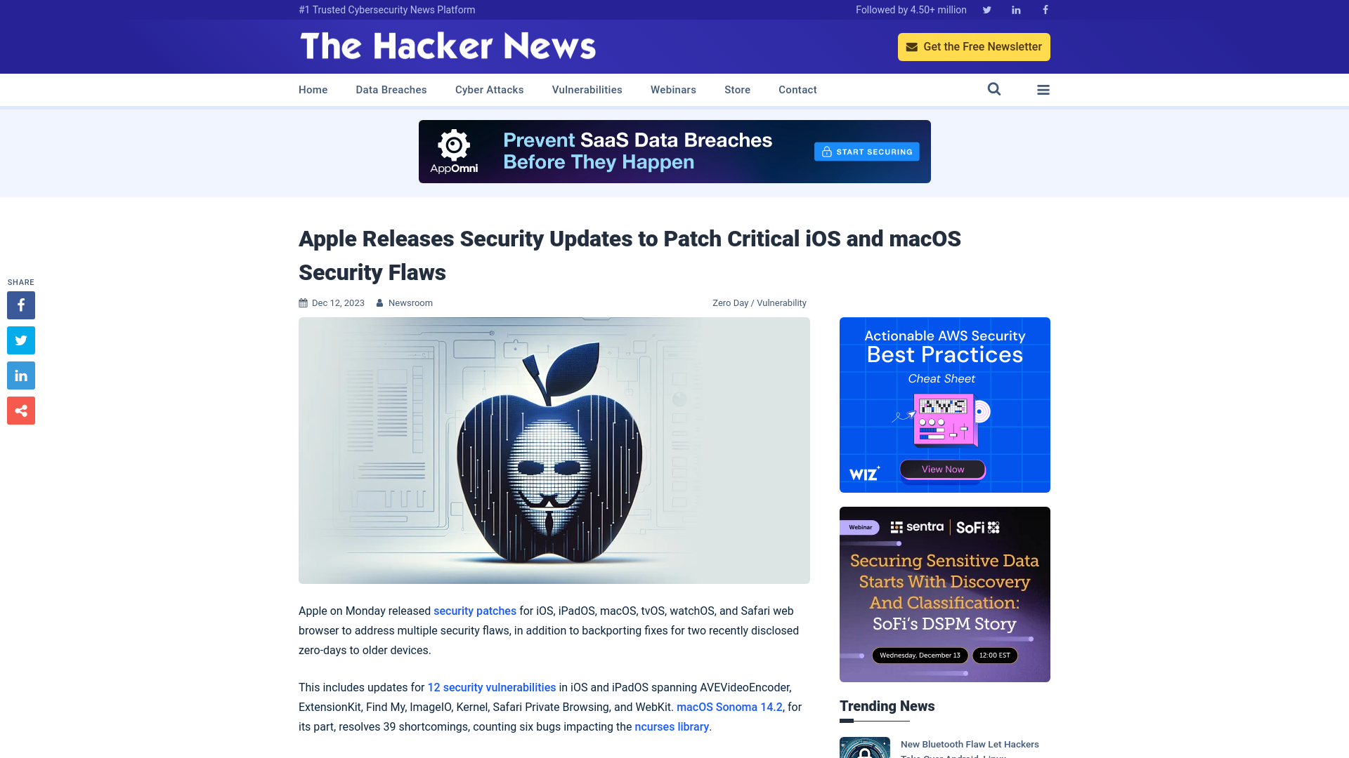The image size is (1349, 758).
Task: Click the LinkedIn icon in header
Action: [x=1015, y=9]
